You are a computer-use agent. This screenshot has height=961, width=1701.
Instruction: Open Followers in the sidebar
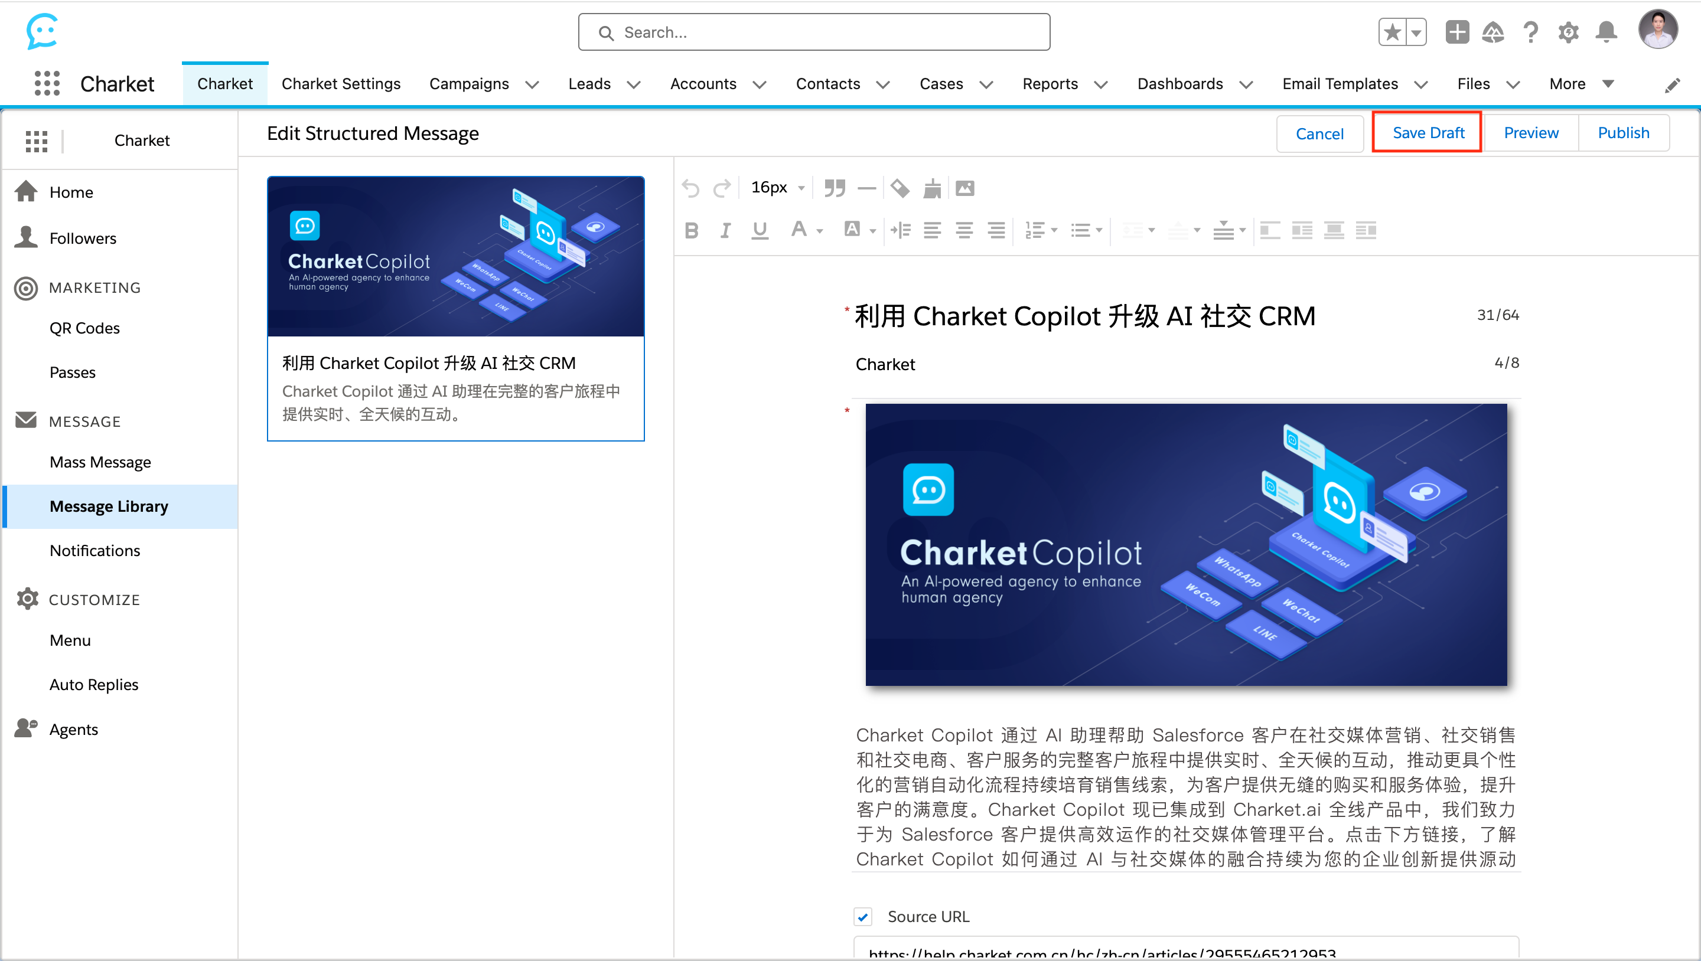(83, 238)
